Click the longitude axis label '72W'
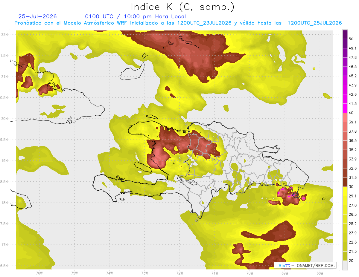This screenshot has height=277, width=359. point(180,273)
